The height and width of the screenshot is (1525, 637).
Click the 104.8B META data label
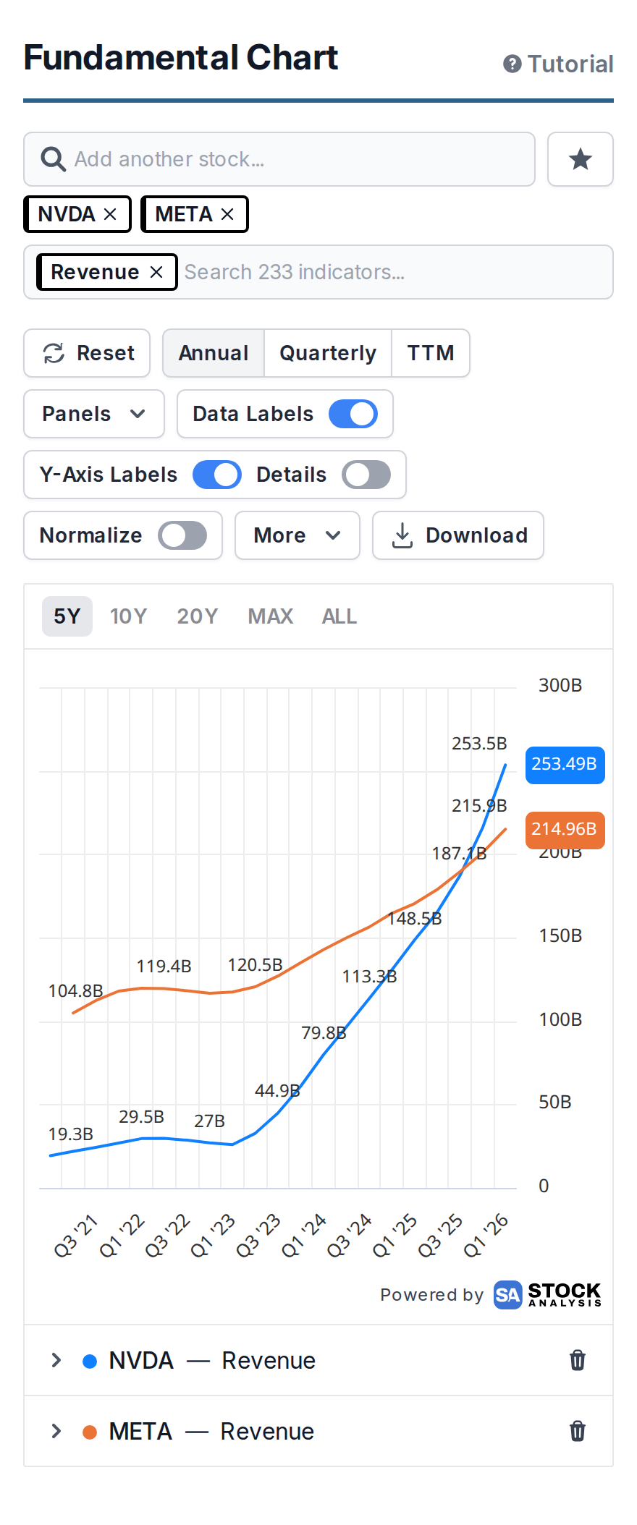(x=75, y=990)
